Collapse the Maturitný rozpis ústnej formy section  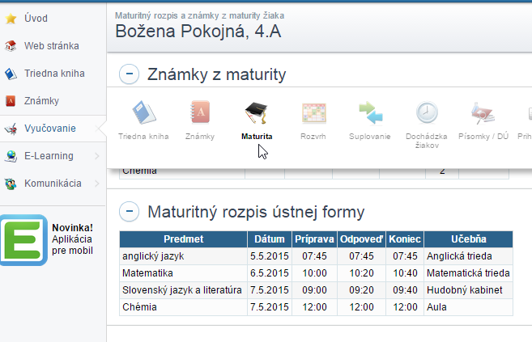[x=130, y=212]
